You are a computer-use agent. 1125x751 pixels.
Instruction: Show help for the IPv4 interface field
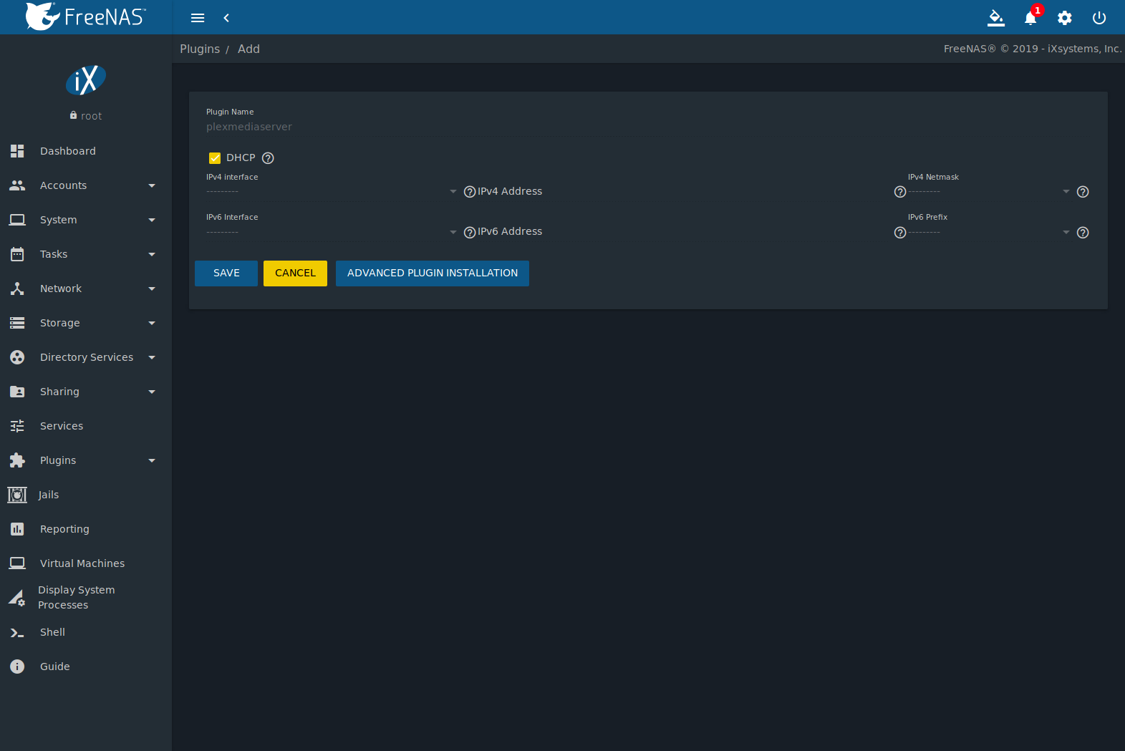(470, 192)
